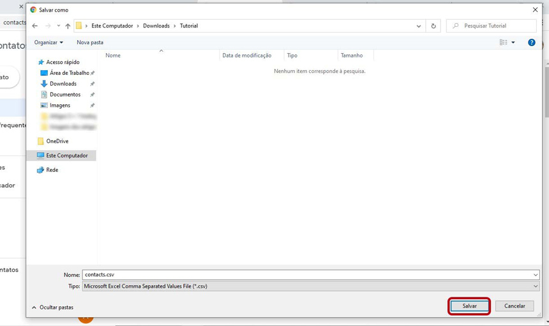Open OneDrive folder in sidebar
The image size is (549, 326).
tap(57, 141)
